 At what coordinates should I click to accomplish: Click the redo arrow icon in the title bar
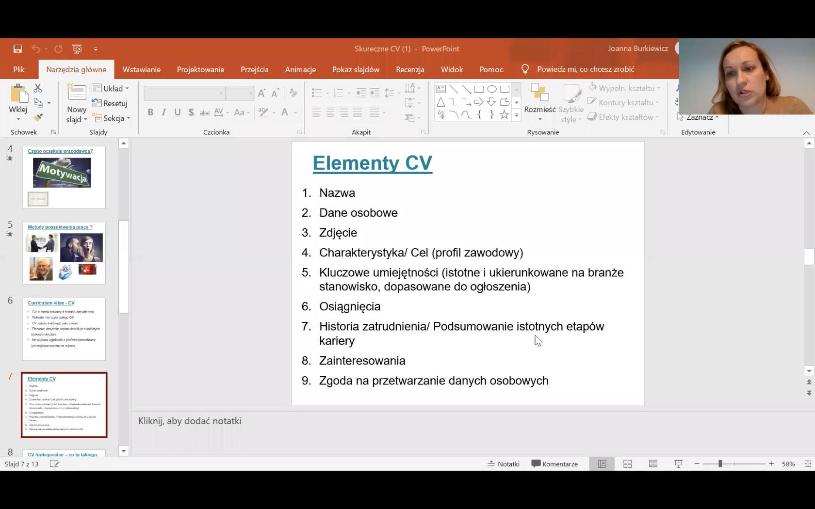pos(58,48)
